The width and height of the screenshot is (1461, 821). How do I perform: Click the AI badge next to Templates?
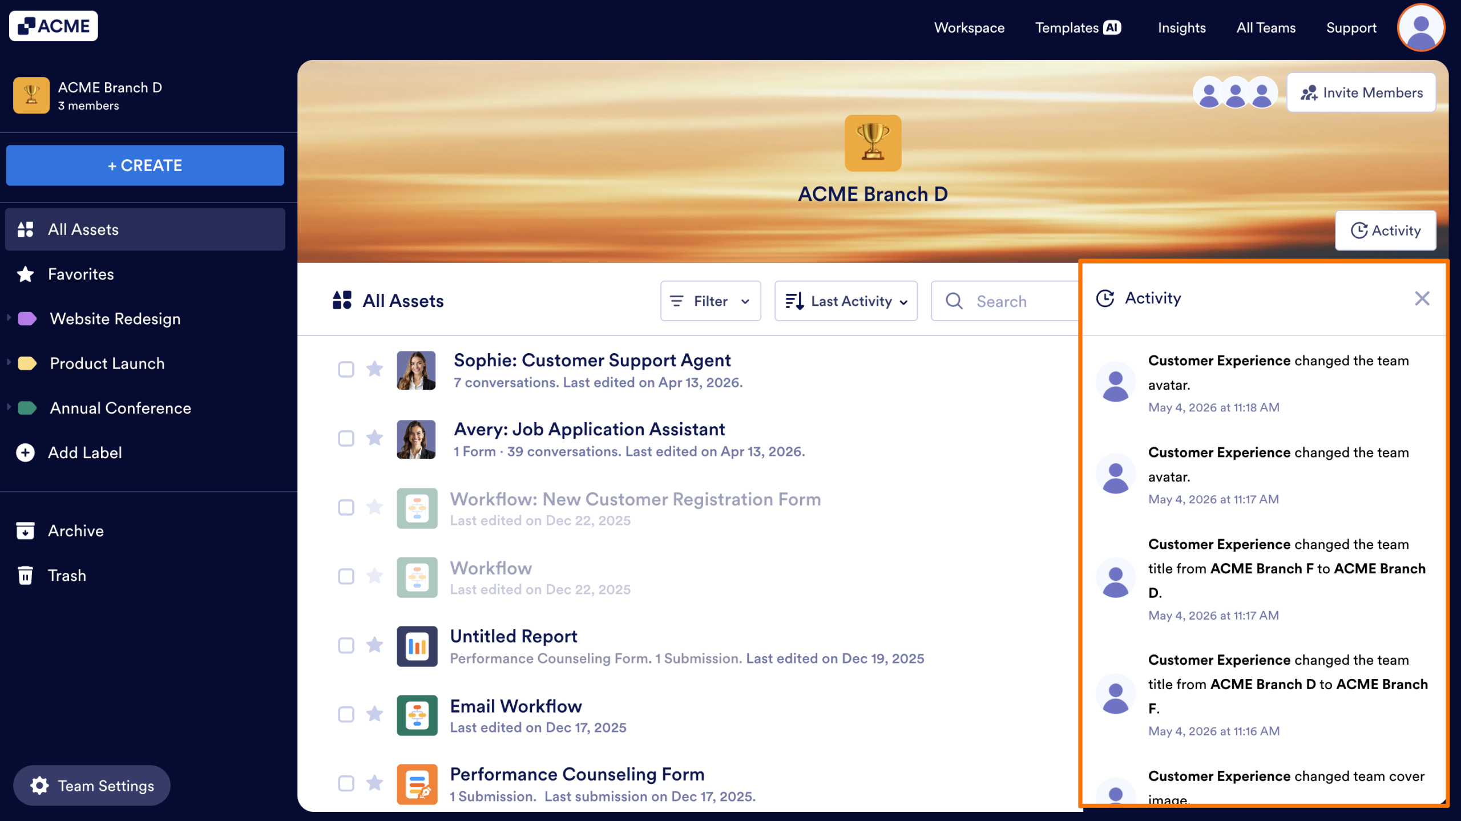tap(1112, 27)
